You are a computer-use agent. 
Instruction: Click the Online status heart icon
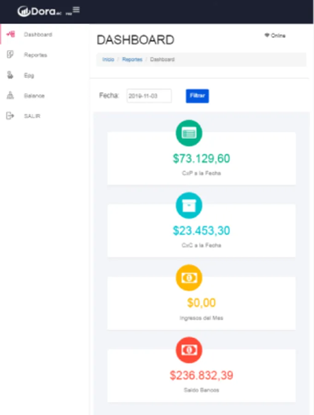[x=267, y=35]
